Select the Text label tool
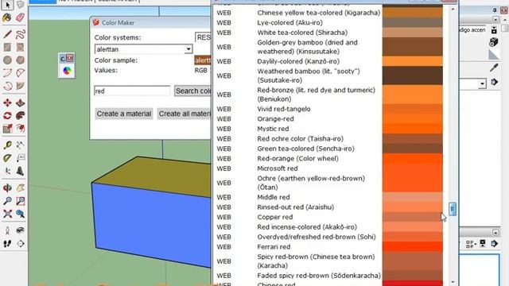Screen dimensions: 509x286 pyautogui.click(x=20, y=158)
